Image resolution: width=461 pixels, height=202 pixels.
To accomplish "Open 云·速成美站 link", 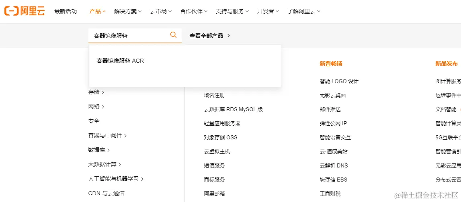I will (x=334, y=151).
